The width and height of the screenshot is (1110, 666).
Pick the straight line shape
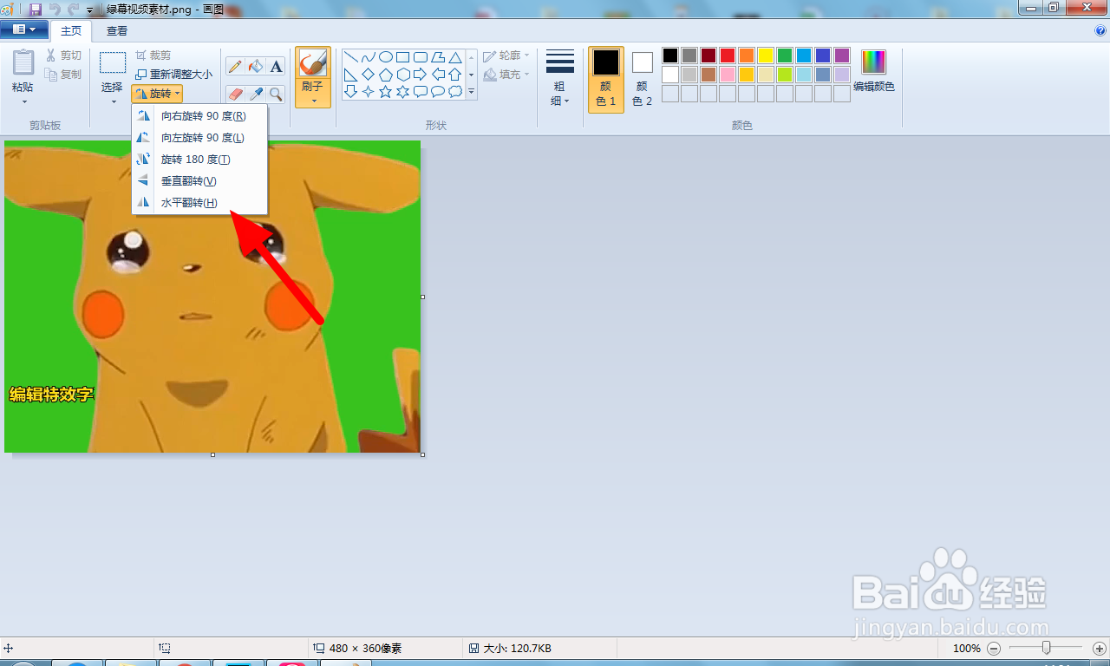pos(351,57)
